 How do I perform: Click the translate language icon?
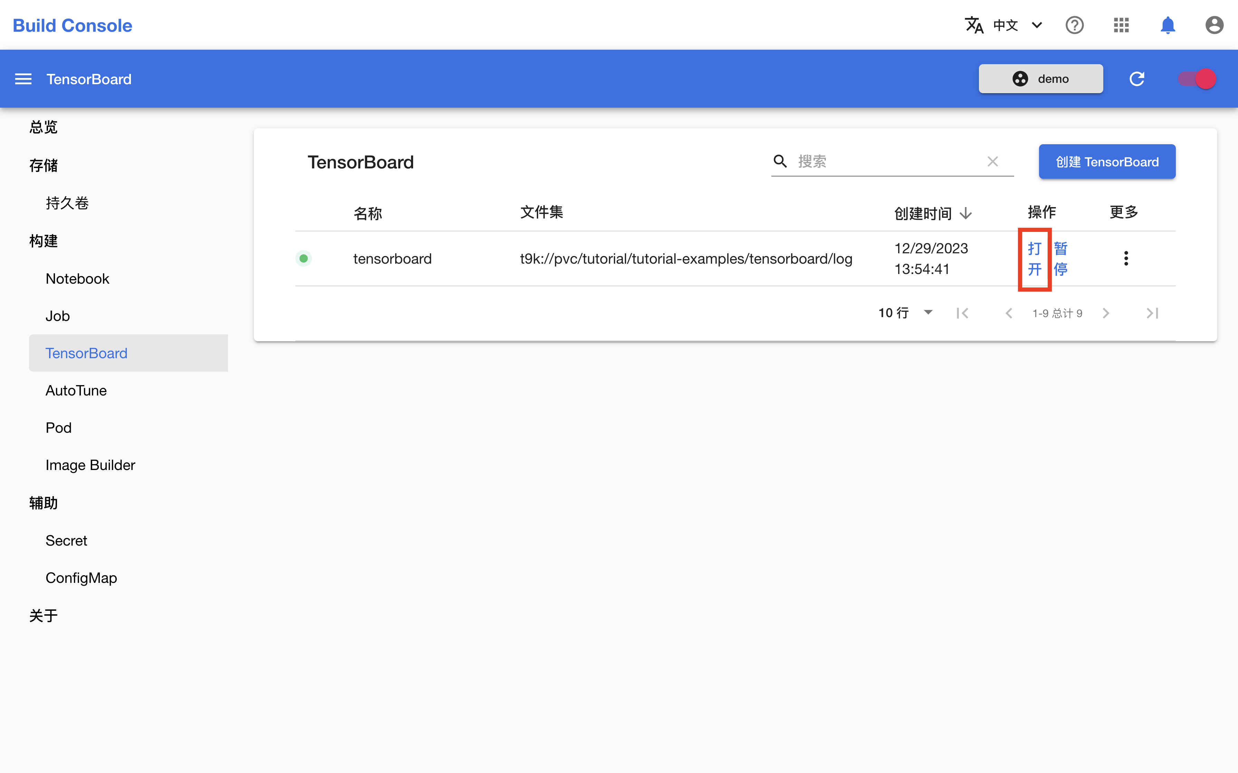coord(974,25)
